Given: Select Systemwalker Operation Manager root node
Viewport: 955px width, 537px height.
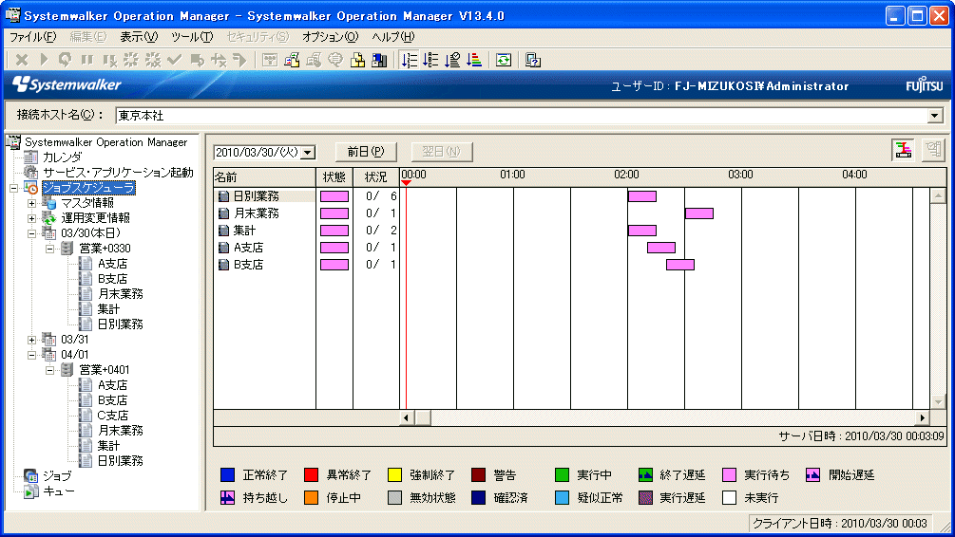Looking at the screenshot, I should tap(106, 141).
